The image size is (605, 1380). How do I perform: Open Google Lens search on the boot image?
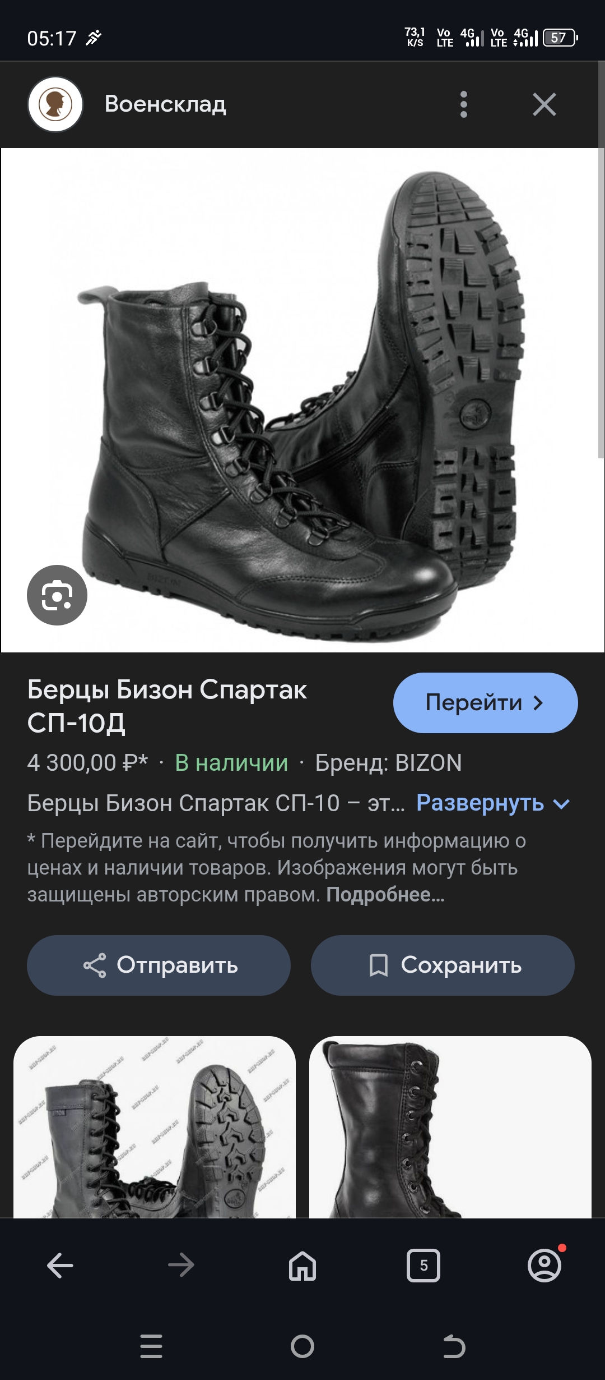[57, 595]
